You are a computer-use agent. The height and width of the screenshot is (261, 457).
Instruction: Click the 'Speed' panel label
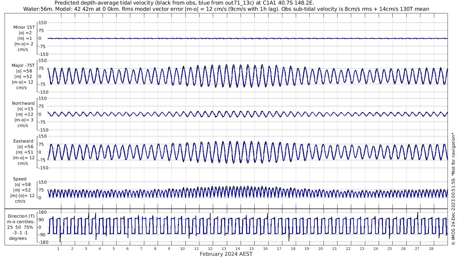tap(20, 179)
